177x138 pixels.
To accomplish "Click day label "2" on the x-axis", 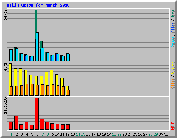I will pos(17,134).
